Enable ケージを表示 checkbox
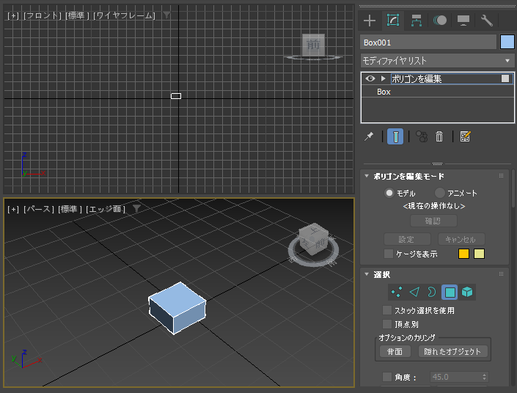The width and height of the screenshot is (517, 393). [389, 254]
